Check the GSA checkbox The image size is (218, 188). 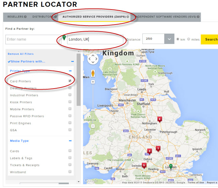pos(70,130)
